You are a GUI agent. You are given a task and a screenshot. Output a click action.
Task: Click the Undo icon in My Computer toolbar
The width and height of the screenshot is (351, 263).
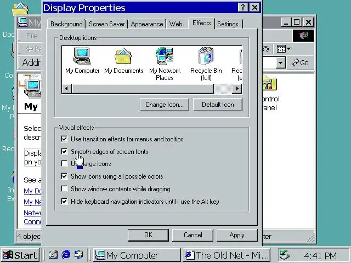click(265, 49)
